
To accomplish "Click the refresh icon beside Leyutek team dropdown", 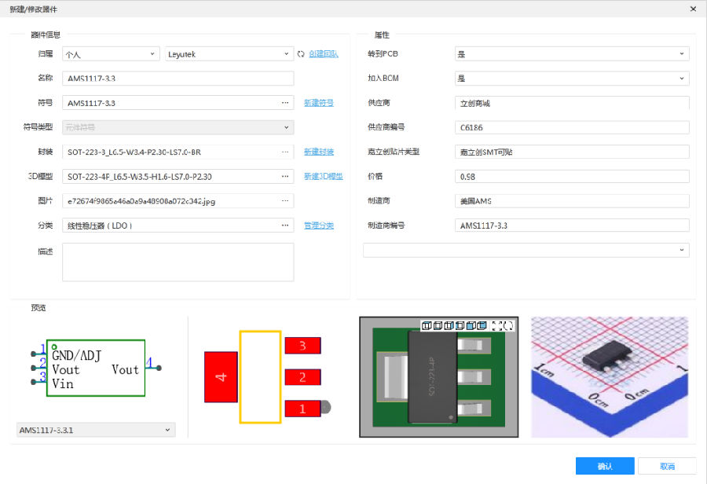I will coord(301,54).
